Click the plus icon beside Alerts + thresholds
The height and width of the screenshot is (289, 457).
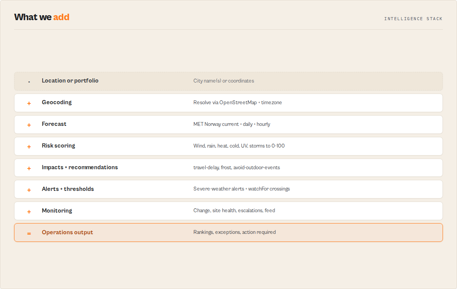[29, 190]
